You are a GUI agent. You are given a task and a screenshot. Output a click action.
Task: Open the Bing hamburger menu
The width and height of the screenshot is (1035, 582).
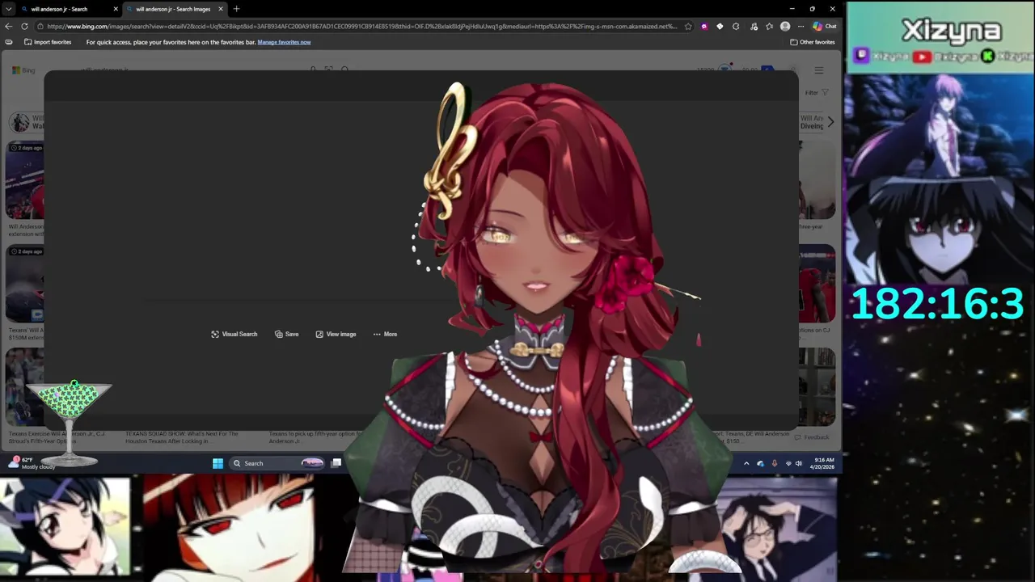819,70
